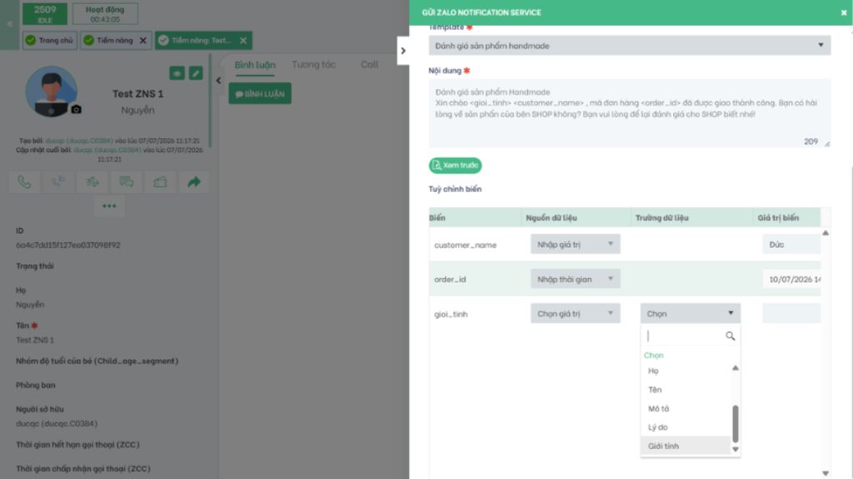
Task: Select the 'Chọn' placeholder option in list
Action: pyautogui.click(x=653, y=355)
